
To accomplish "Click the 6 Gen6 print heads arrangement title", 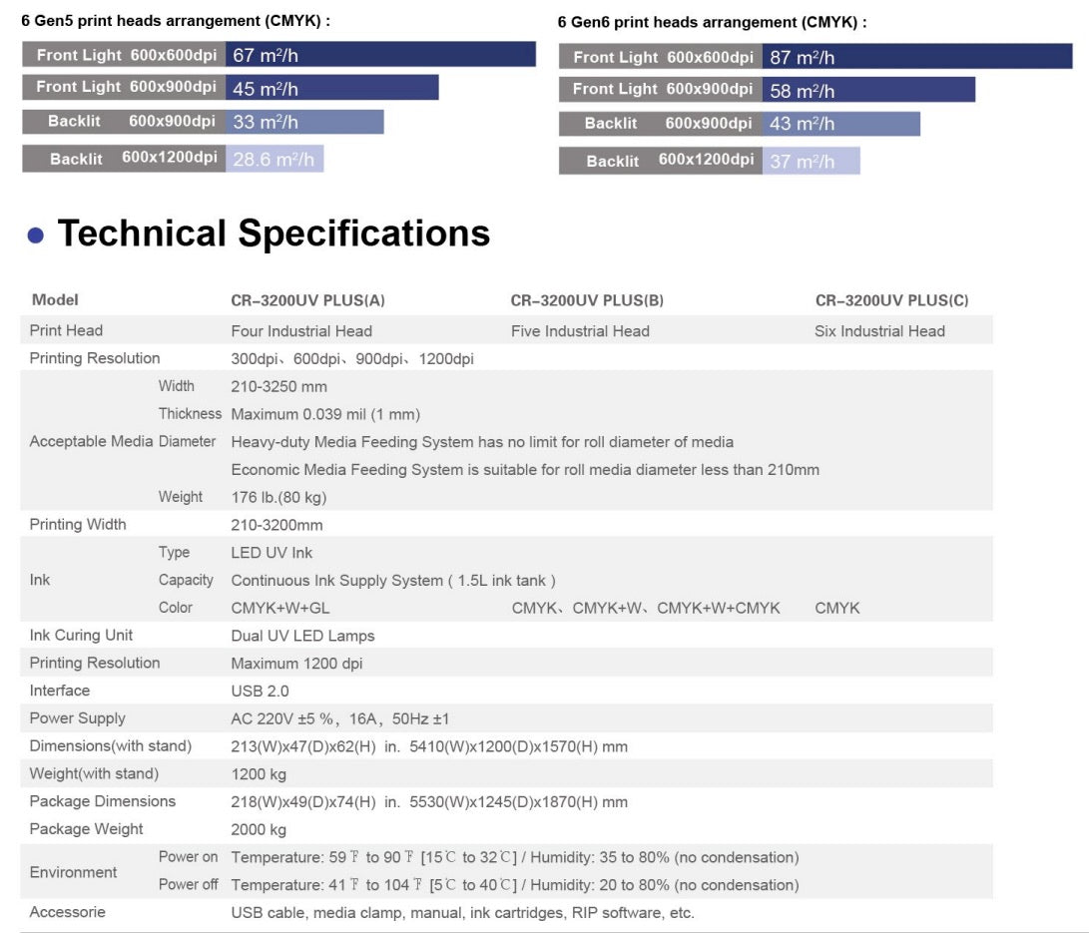I will (712, 22).
